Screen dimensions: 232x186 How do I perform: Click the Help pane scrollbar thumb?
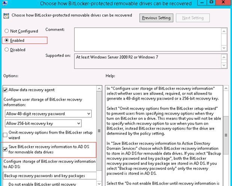click(226, 135)
